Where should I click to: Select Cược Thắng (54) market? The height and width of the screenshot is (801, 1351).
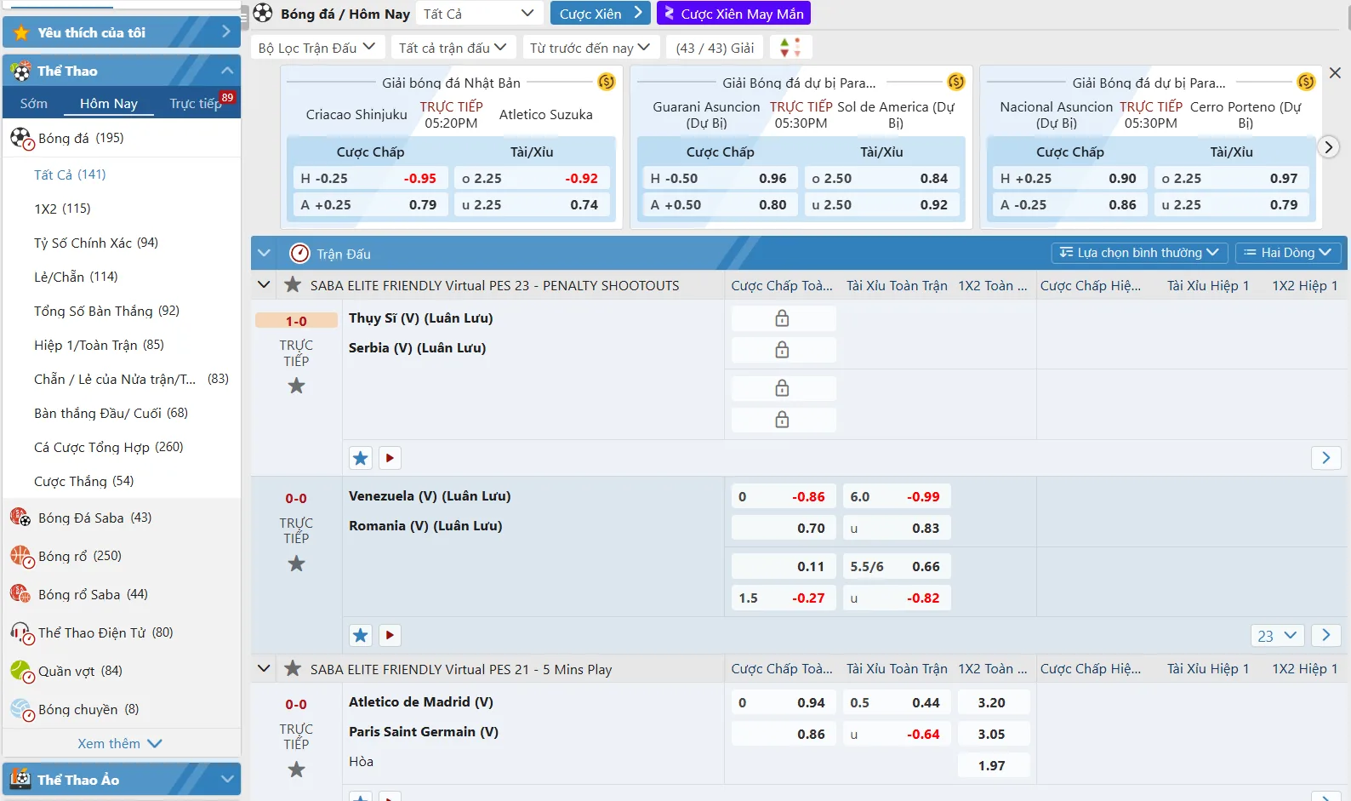tap(83, 481)
